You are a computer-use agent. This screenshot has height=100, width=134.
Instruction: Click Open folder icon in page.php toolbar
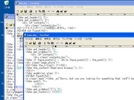(x=30, y=43)
